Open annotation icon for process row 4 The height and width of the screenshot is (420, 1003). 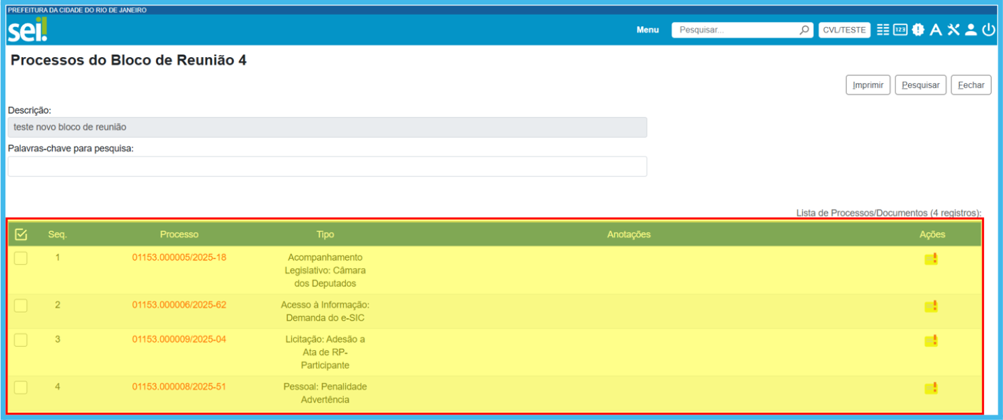(931, 388)
